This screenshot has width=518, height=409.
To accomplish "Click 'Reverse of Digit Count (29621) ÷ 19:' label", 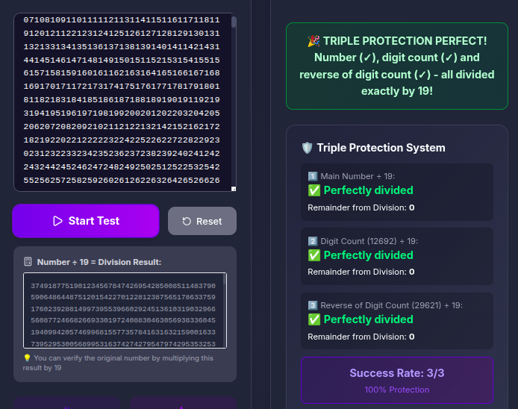I will [391, 305].
